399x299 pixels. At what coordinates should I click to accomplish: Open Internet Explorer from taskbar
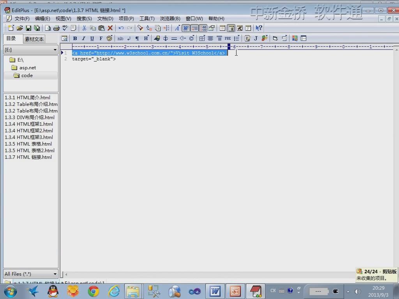point(114,291)
